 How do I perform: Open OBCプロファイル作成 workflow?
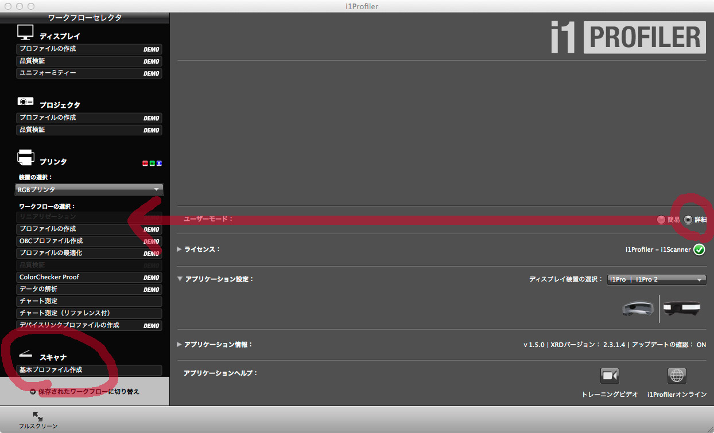(x=89, y=241)
